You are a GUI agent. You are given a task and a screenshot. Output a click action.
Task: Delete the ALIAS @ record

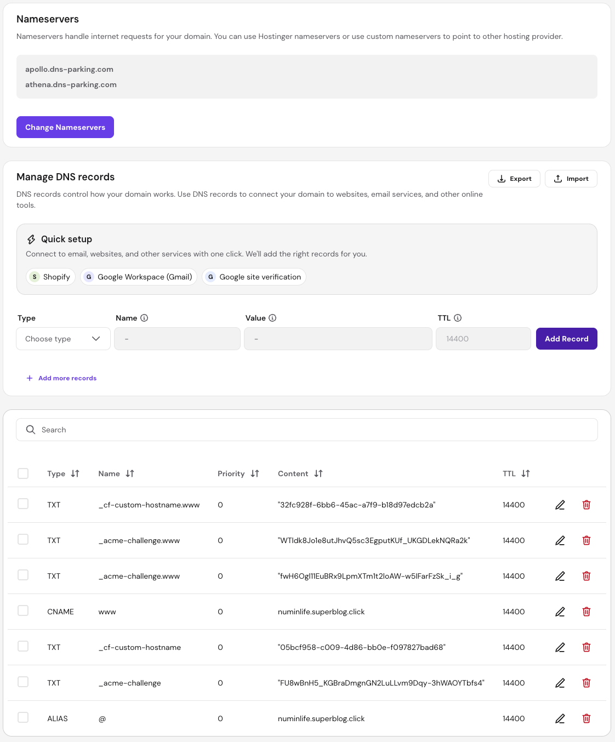pyautogui.click(x=586, y=718)
